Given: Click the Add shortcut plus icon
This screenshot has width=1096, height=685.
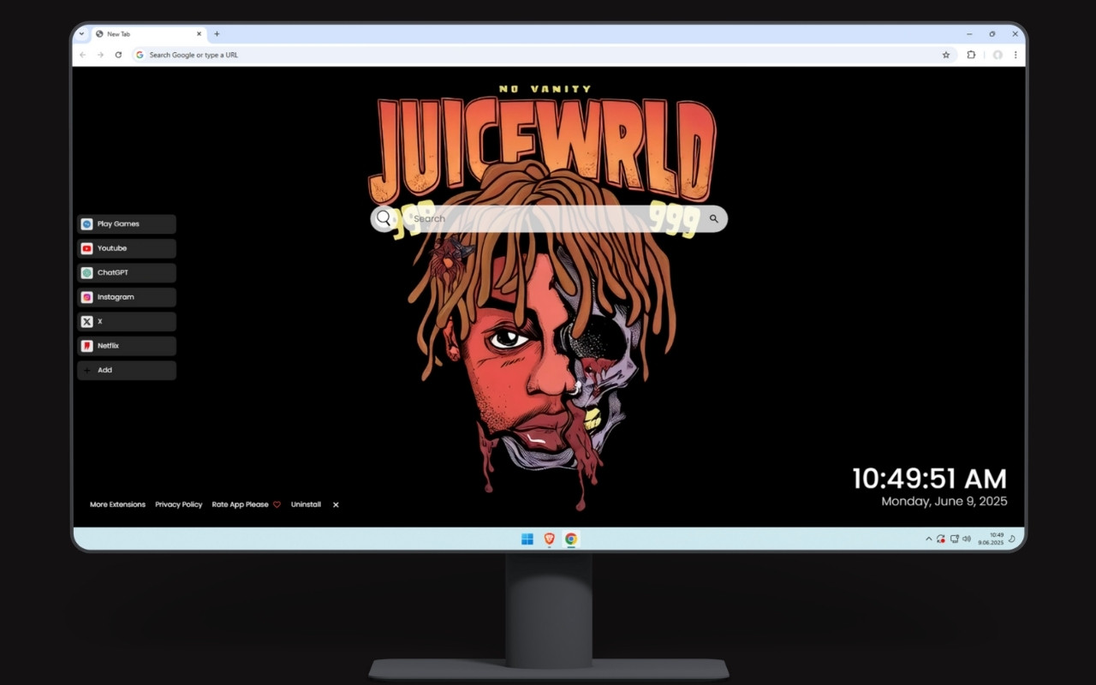Looking at the screenshot, I should 86,371.
